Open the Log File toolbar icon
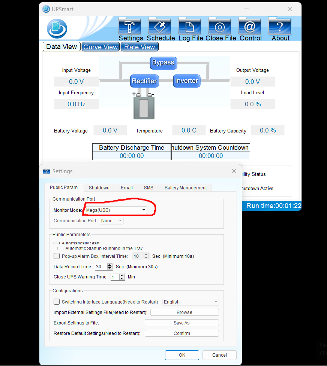Screen dimensions: 327x366 click(190, 27)
